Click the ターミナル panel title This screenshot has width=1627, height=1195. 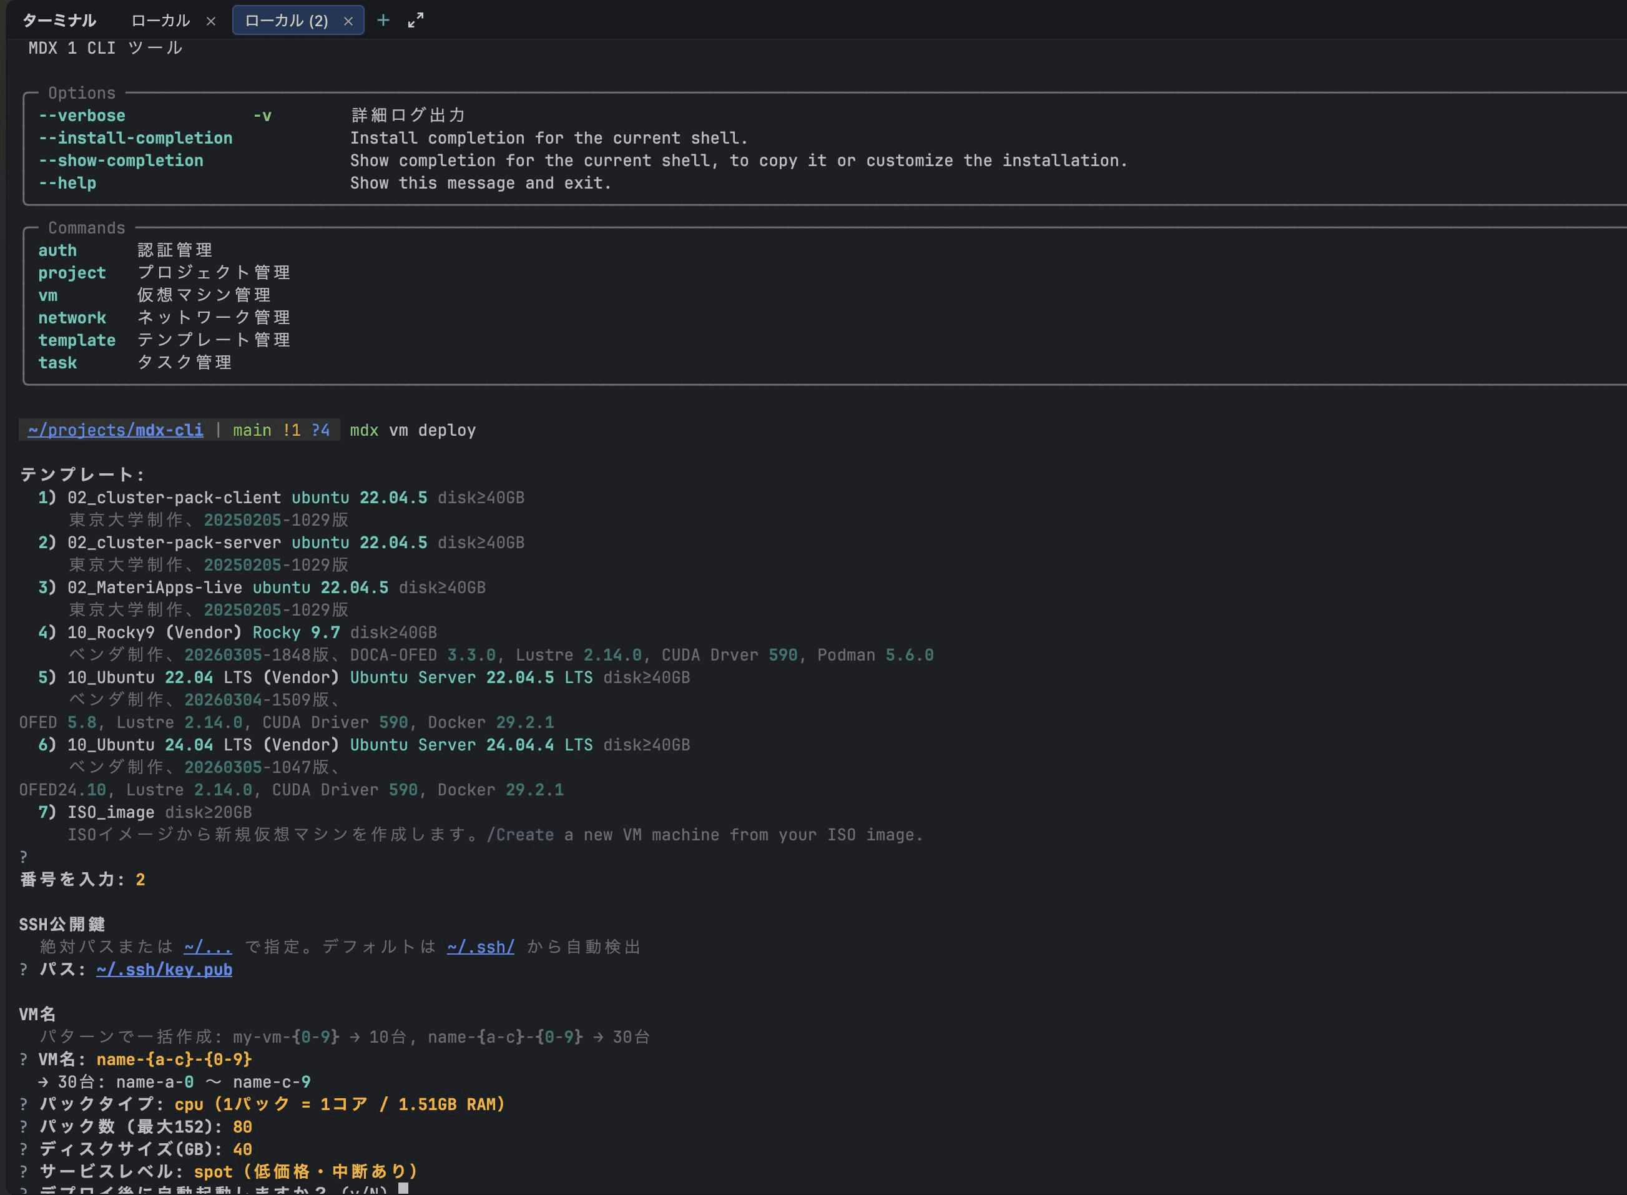pos(59,20)
